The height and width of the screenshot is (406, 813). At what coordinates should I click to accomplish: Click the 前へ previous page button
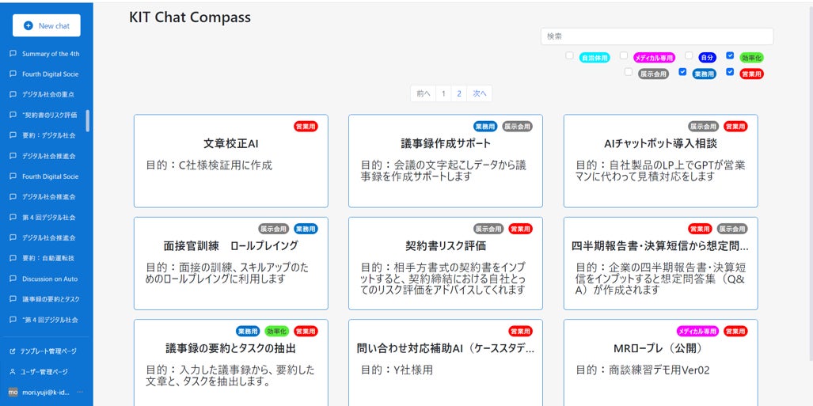pos(424,93)
